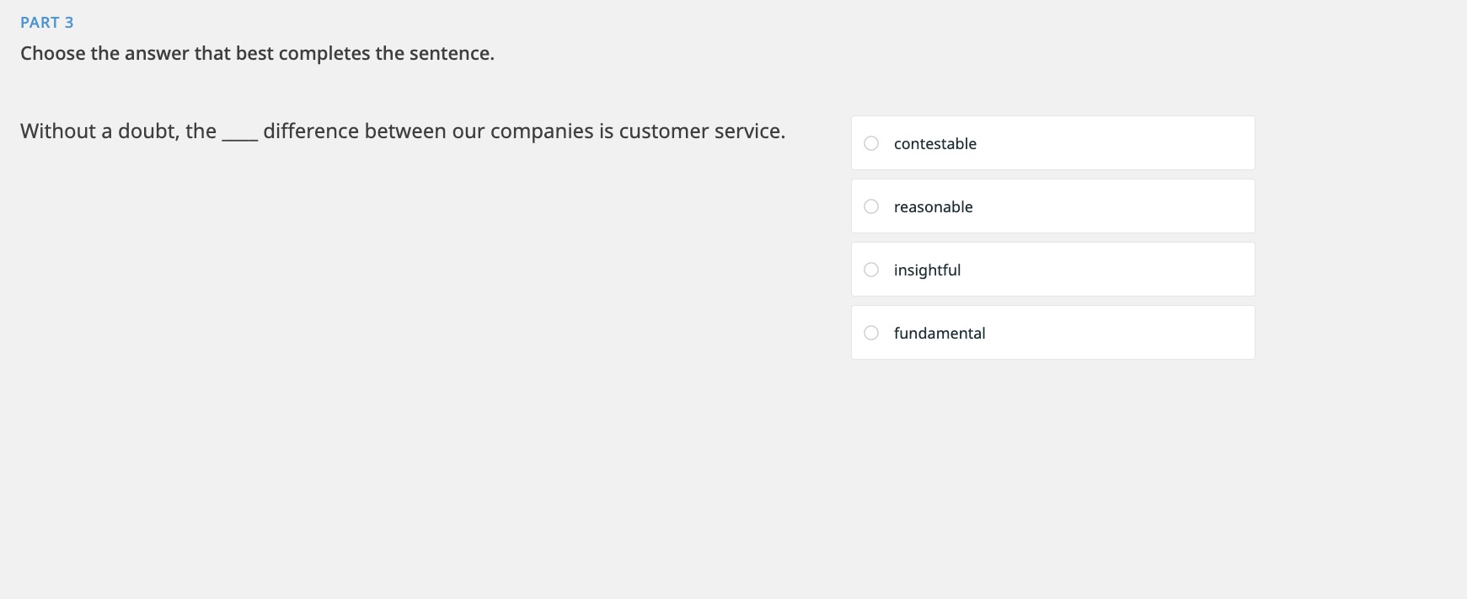
Task: Choose the "fundamental" answer text
Action: point(939,334)
